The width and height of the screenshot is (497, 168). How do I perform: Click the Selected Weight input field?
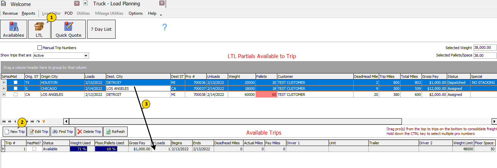tap(485, 48)
